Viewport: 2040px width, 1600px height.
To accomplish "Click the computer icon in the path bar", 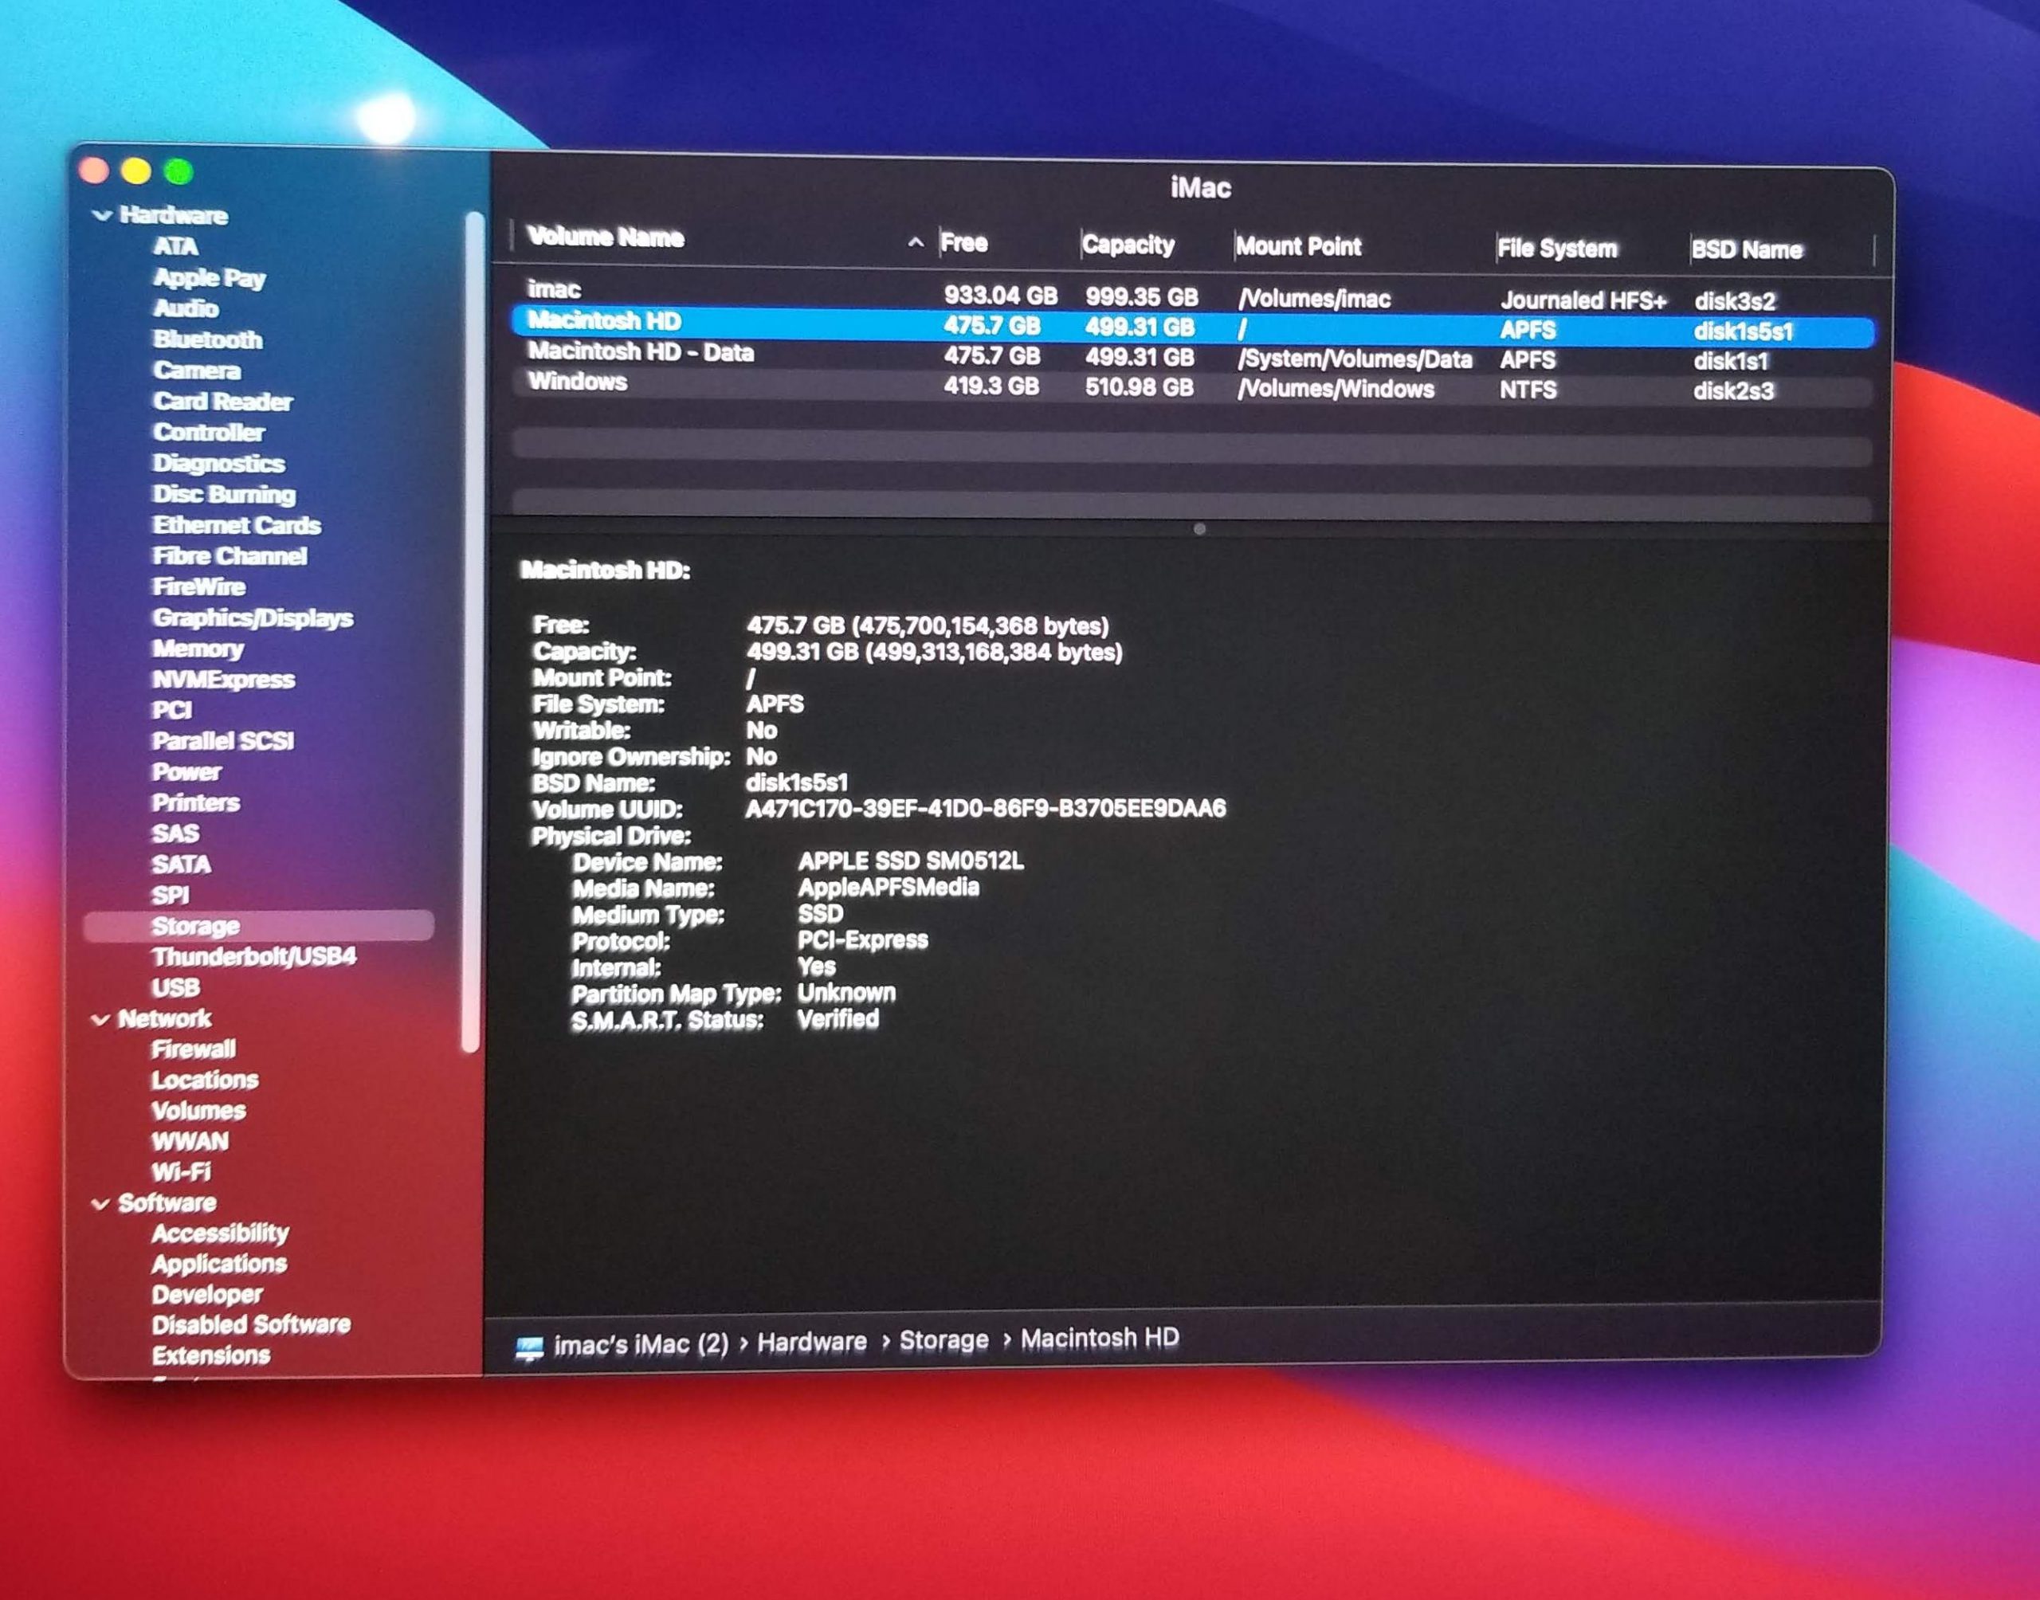I will [529, 1348].
